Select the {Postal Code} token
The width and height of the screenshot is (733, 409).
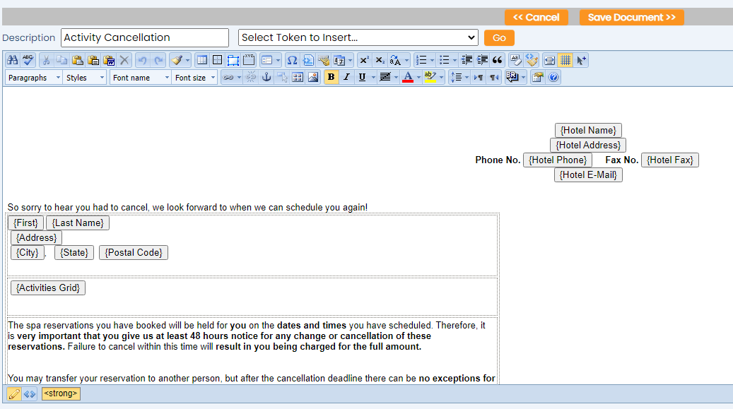(133, 253)
